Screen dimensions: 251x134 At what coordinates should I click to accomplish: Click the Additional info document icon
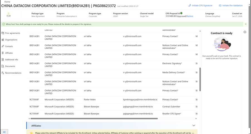coord(3,59)
